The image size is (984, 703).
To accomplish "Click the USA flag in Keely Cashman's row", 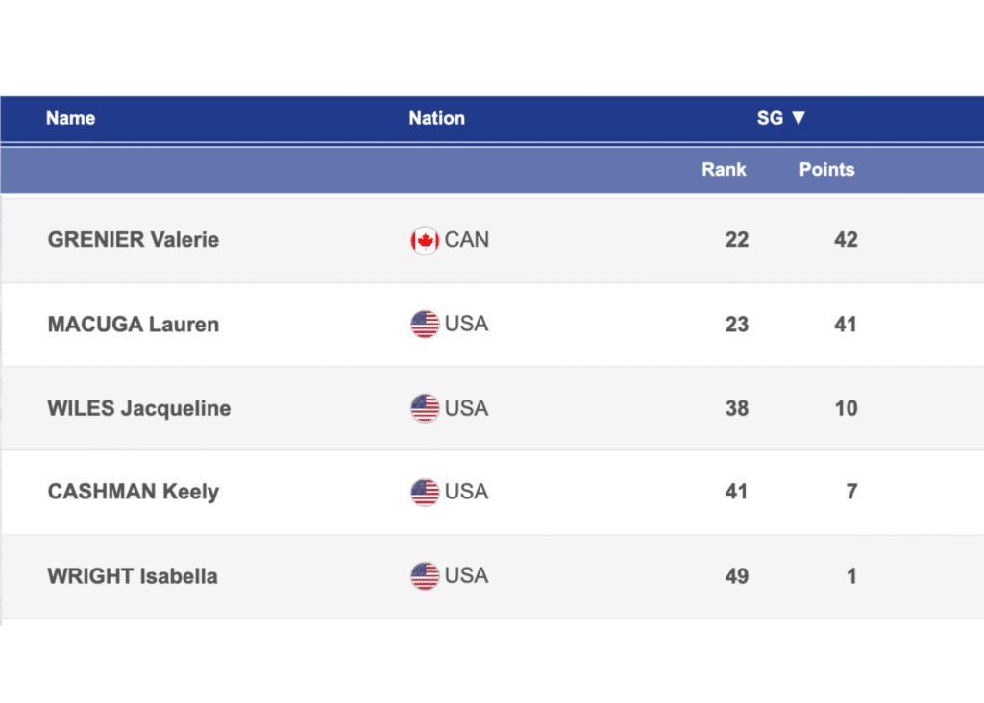I will [425, 492].
